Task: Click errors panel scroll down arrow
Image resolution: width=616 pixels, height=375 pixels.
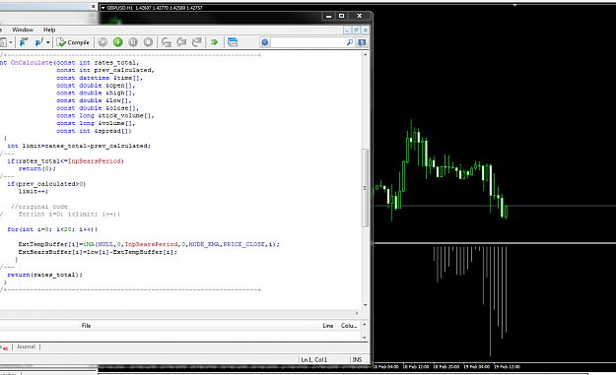Action: coord(364,338)
